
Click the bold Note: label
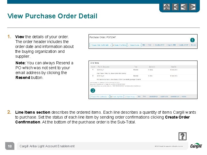pyautogui.click(x=20, y=63)
